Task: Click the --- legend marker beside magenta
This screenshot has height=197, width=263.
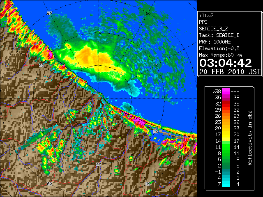Action: pyautogui.click(x=235, y=92)
